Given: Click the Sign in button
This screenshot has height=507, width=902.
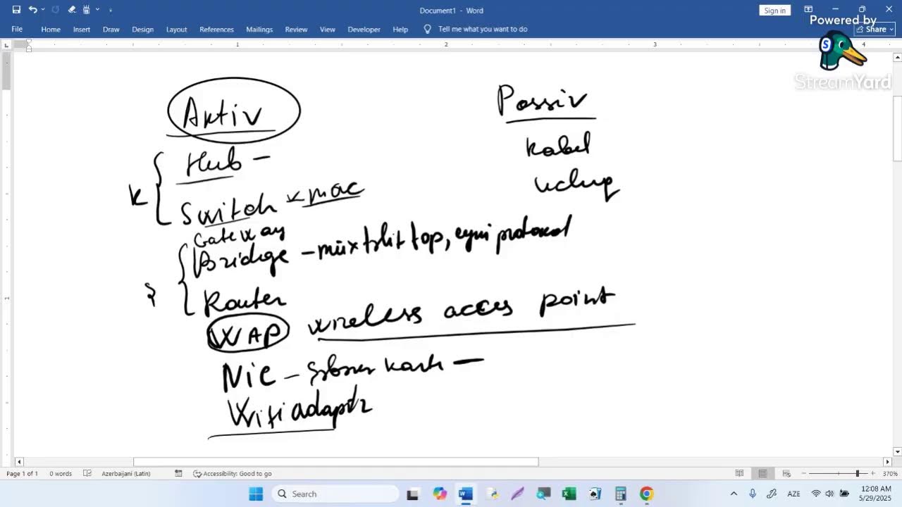Looking at the screenshot, I should pyautogui.click(x=774, y=11).
